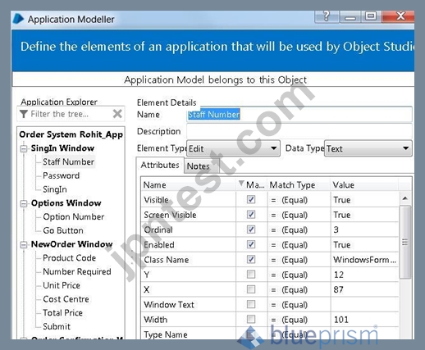This screenshot has width=425, height=350.
Task: Select Product Code in the tree
Action: coord(70,257)
